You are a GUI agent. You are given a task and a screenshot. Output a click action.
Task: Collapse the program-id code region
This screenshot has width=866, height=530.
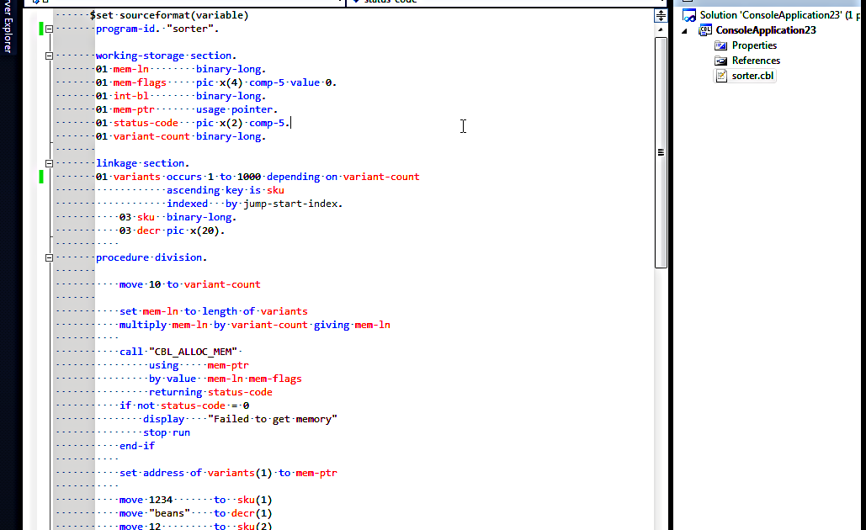48,28
